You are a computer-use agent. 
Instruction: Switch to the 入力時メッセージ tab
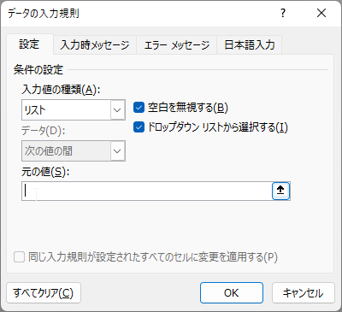click(x=95, y=45)
